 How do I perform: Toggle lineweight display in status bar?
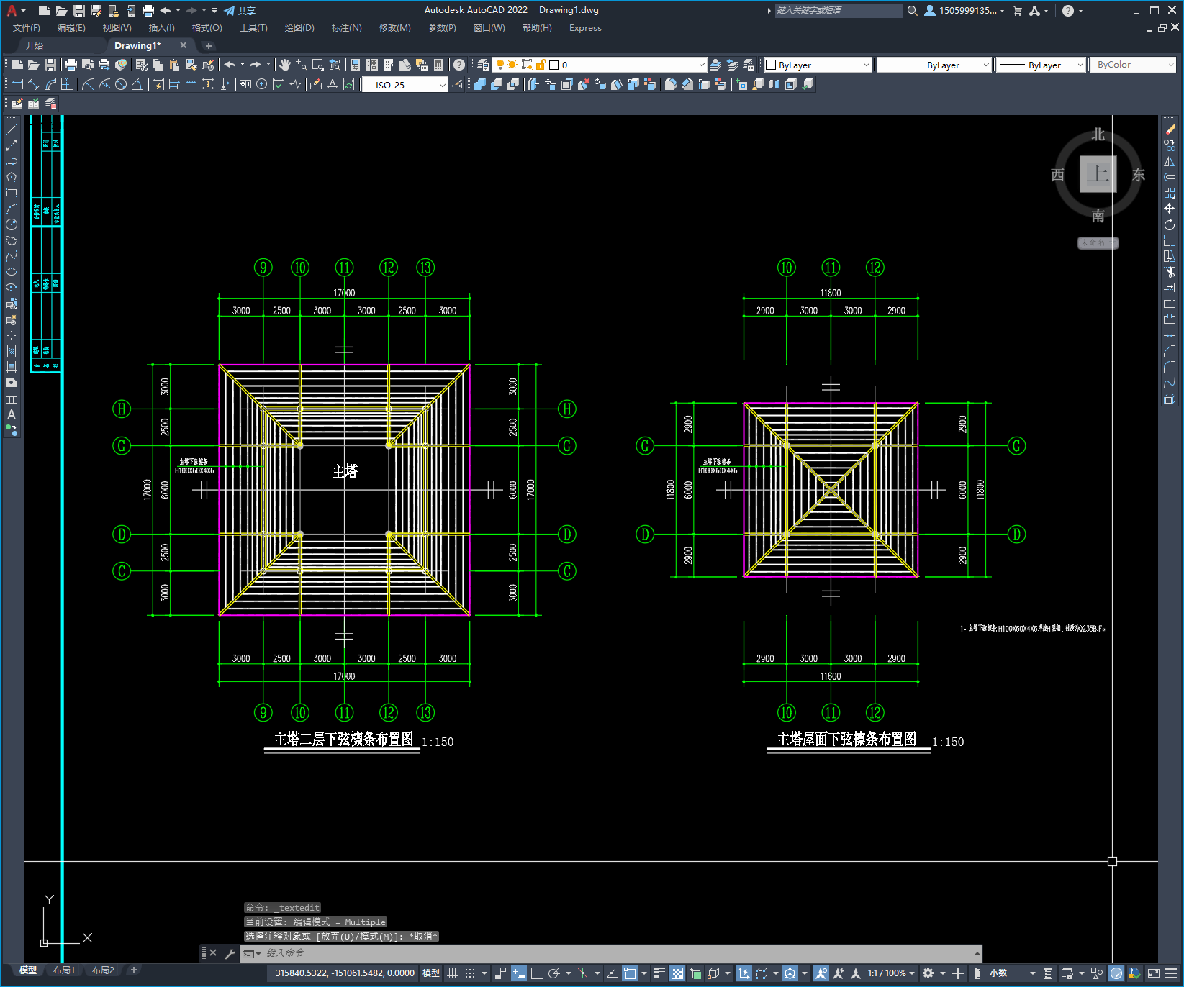pyautogui.click(x=659, y=973)
